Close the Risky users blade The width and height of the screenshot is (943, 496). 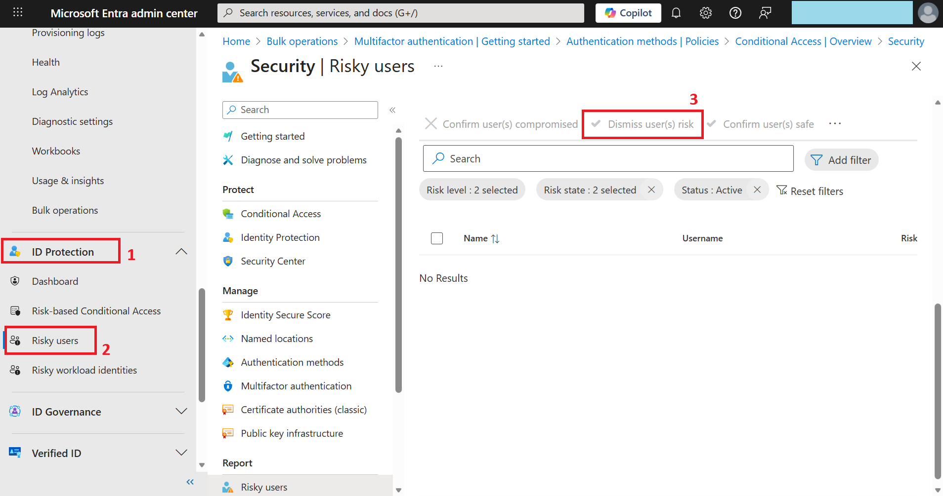coord(916,66)
